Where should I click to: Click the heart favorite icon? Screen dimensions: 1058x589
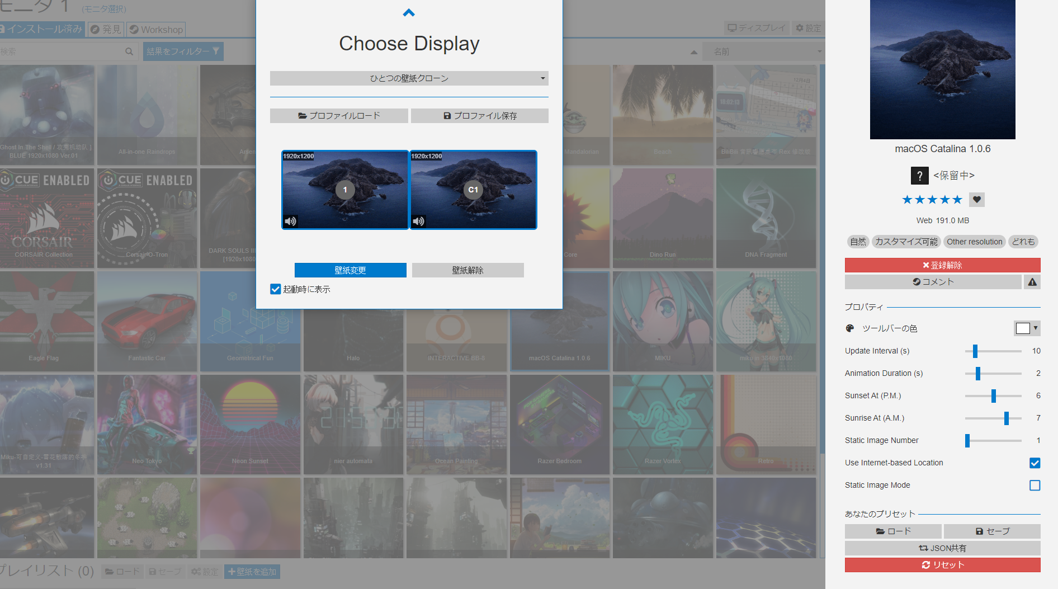(x=977, y=200)
